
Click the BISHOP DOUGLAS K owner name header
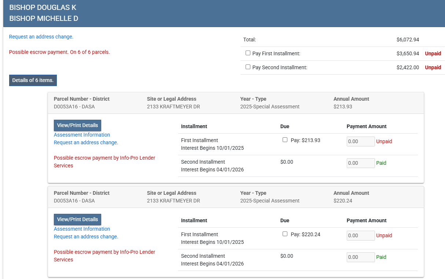43,8
